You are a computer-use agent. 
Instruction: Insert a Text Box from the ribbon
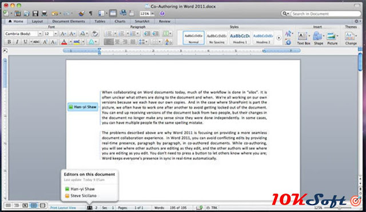303,38
